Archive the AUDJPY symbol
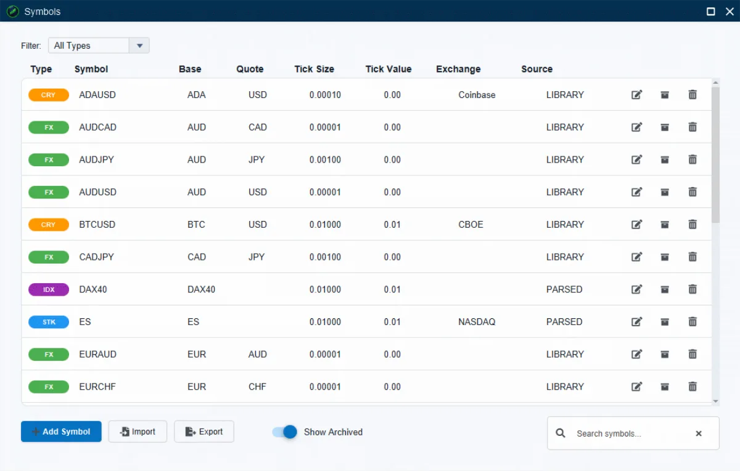 [665, 159]
